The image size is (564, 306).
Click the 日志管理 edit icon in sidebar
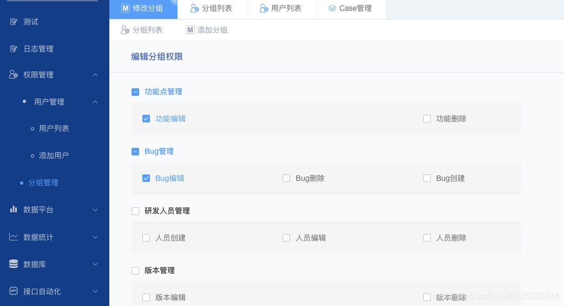click(x=14, y=49)
